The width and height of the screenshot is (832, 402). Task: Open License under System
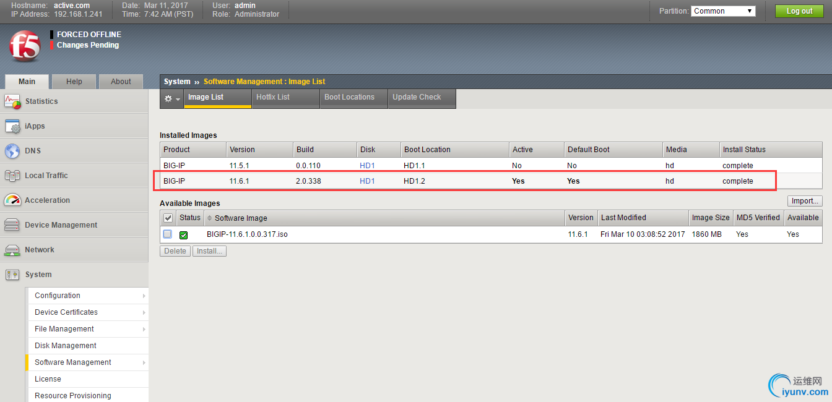coord(87,379)
